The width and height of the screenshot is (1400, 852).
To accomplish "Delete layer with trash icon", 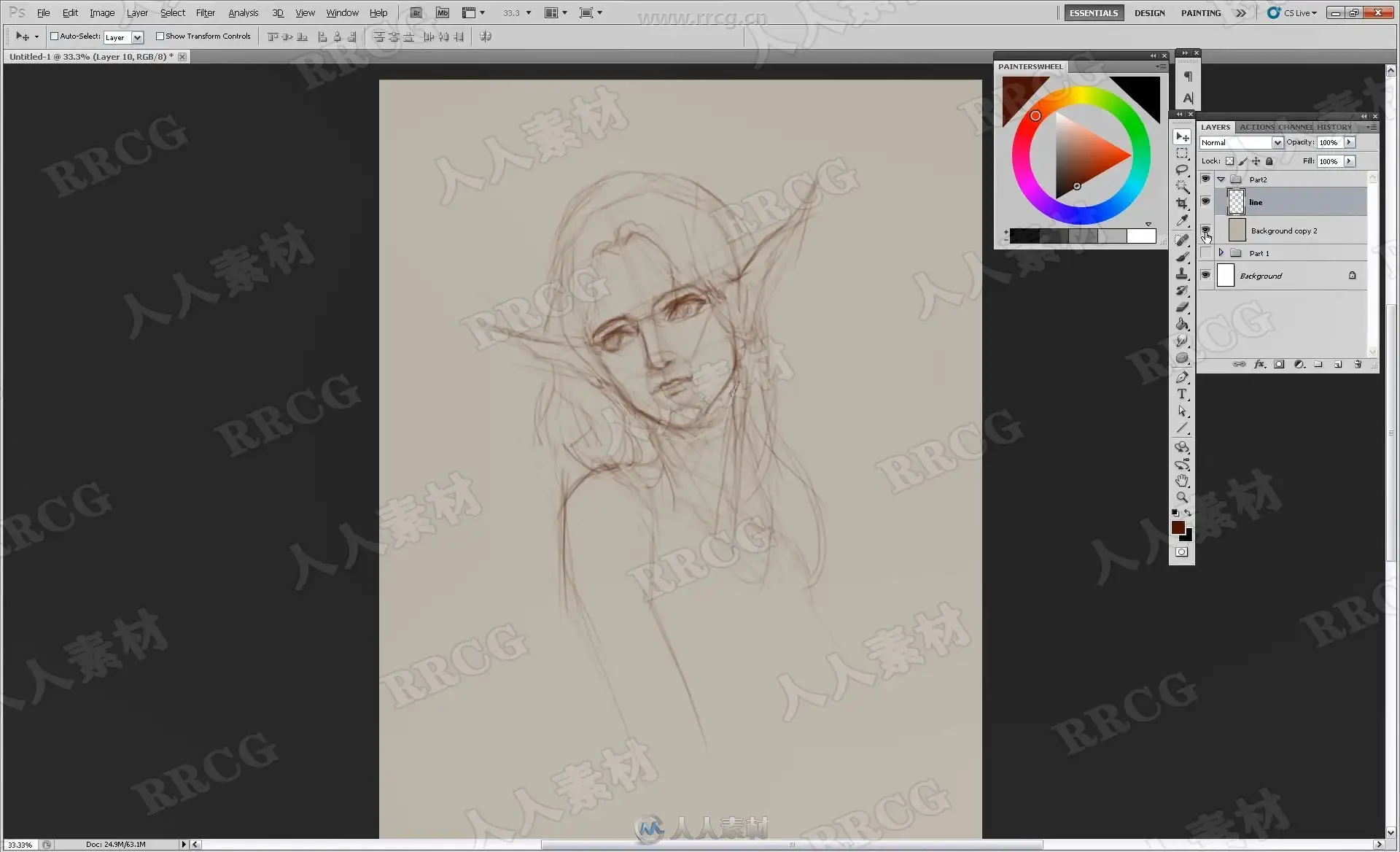I will pyautogui.click(x=1358, y=365).
